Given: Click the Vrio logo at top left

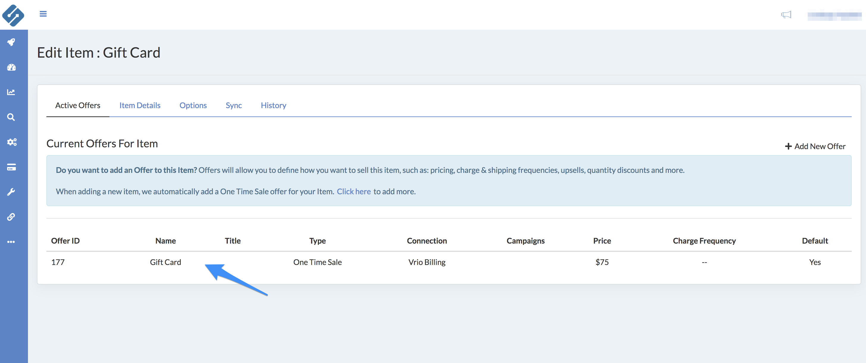Looking at the screenshot, I should point(13,15).
